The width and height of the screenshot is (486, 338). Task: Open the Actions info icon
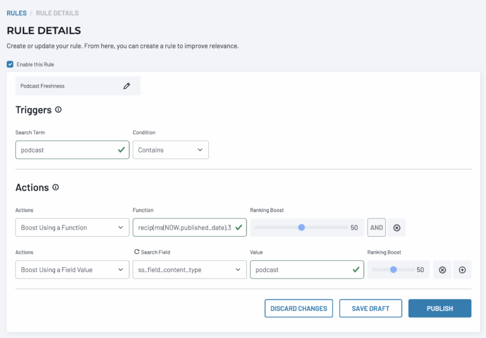click(x=56, y=187)
